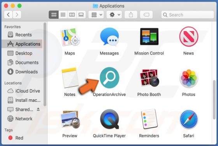Image resolution: width=218 pixels, height=146 pixels.
Task: Switch to column view
Action: coord(72,15)
